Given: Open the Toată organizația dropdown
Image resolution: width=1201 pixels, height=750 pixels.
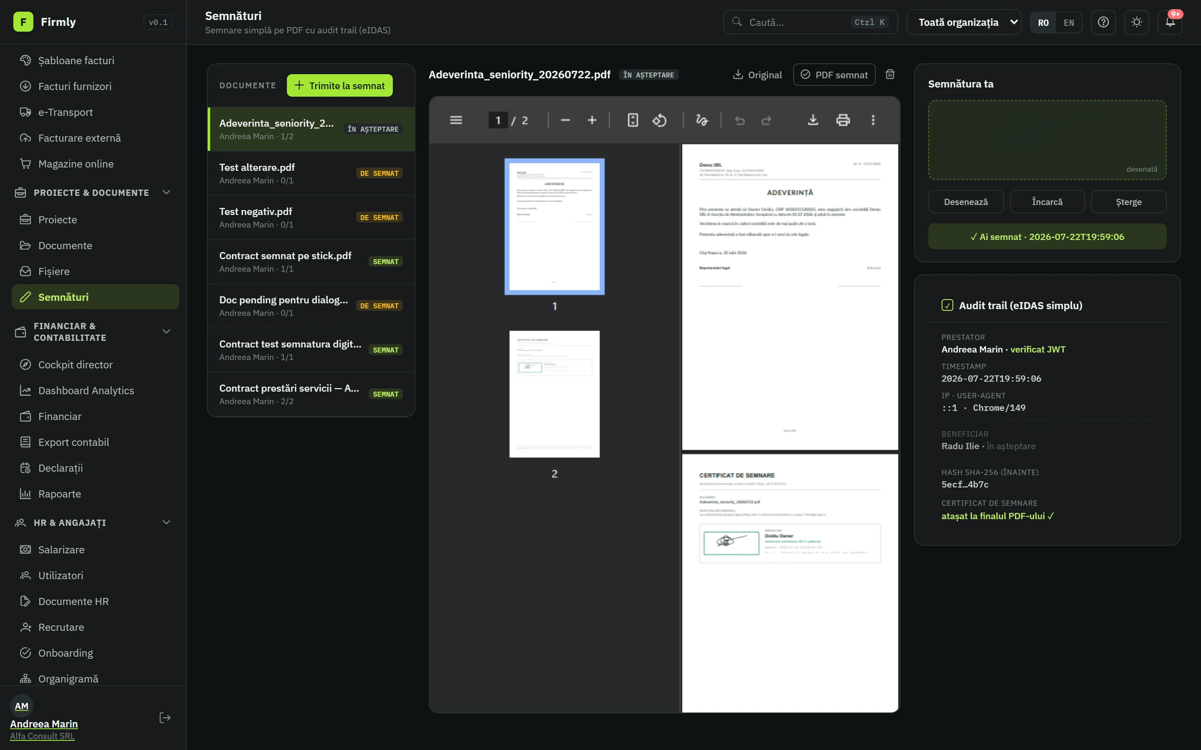Looking at the screenshot, I should click(x=964, y=22).
